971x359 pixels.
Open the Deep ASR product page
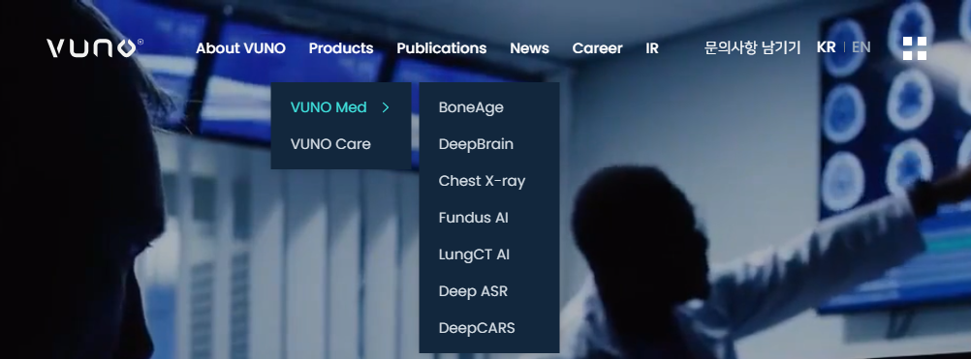point(473,291)
